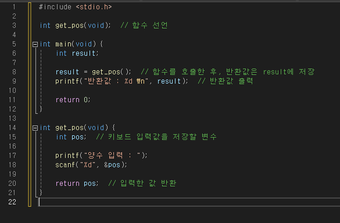Click get_pos() call on line 8

(111, 72)
